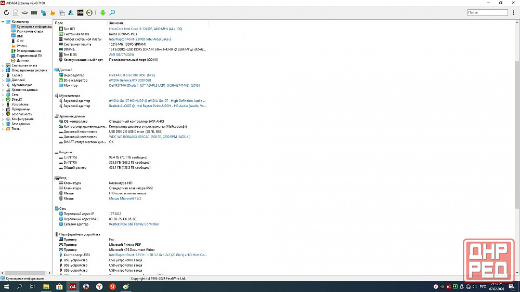Expand the Хранение данных tree node
520x292 pixels.
3,90
